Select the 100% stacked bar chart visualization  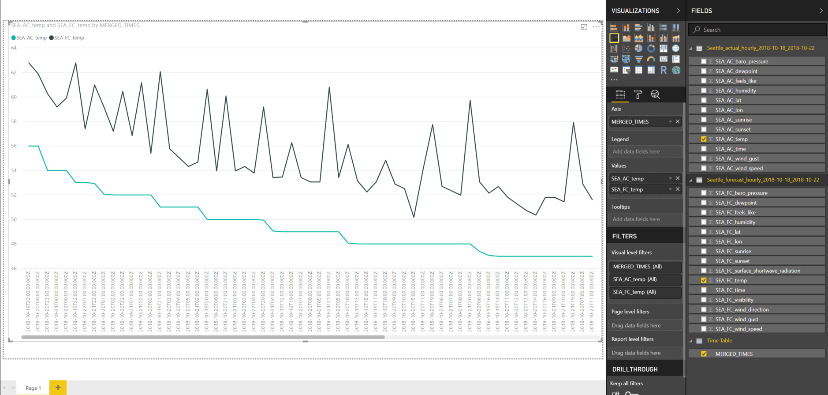664,27
